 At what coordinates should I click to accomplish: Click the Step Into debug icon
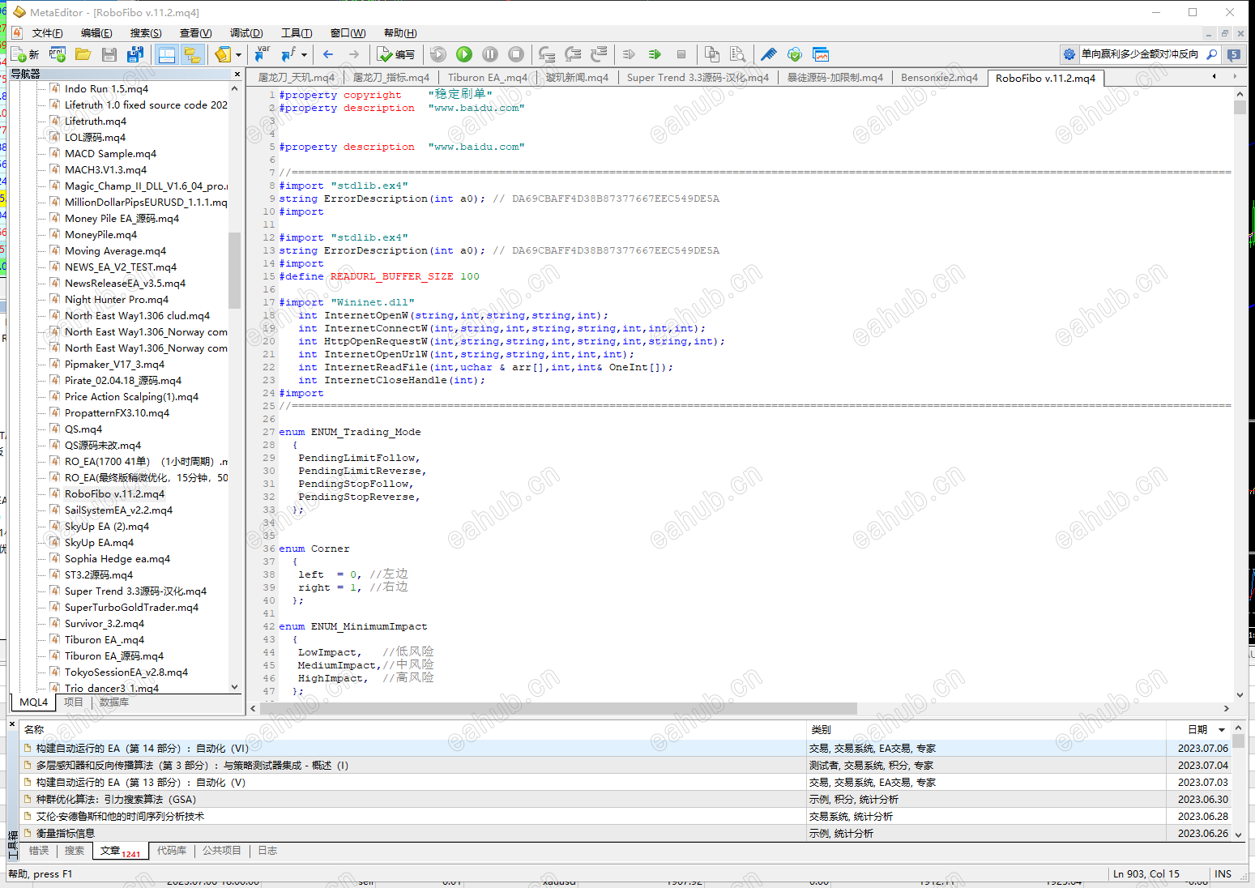point(547,54)
